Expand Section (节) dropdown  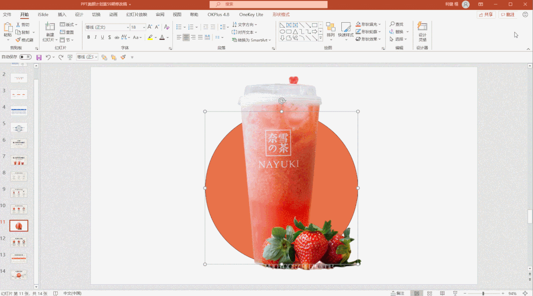click(x=67, y=40)
